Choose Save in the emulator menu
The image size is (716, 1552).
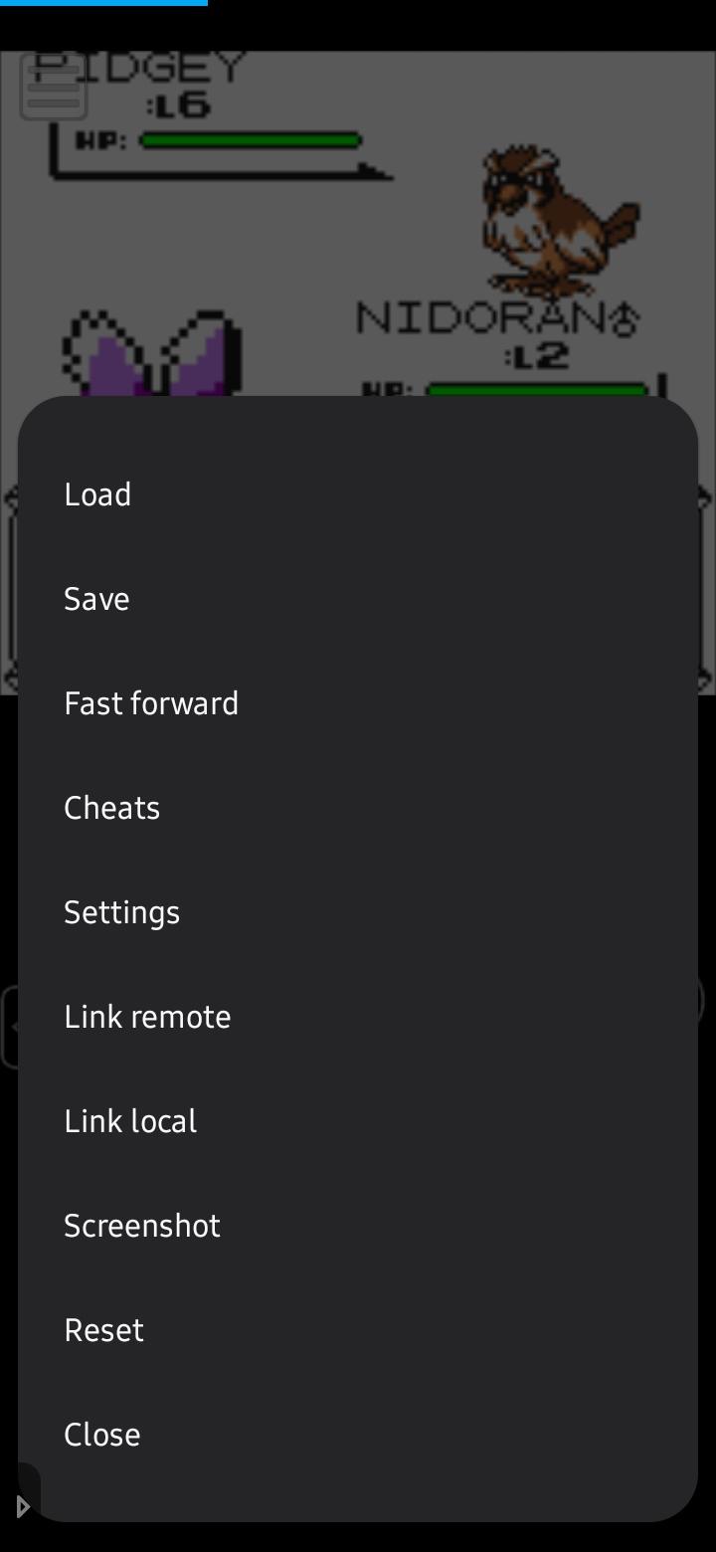click(96, 599)
